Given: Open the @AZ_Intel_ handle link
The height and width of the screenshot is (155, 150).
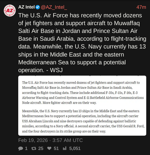Looking at the screenshot, I should click(x=54, y=7).
